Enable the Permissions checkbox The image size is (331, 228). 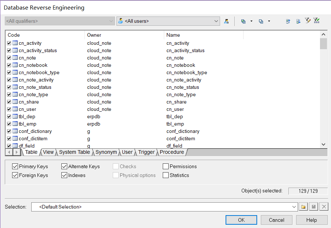tap(166, 166)
